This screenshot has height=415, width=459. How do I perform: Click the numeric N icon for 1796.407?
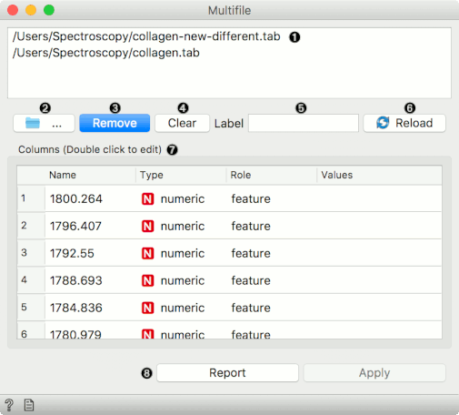pos(148,227)
